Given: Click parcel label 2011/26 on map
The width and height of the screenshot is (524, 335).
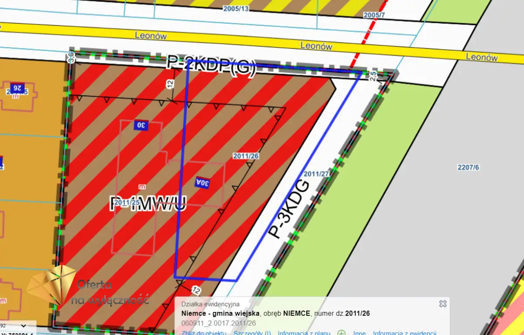Looking at the screenshot, I should coord(246,156).
